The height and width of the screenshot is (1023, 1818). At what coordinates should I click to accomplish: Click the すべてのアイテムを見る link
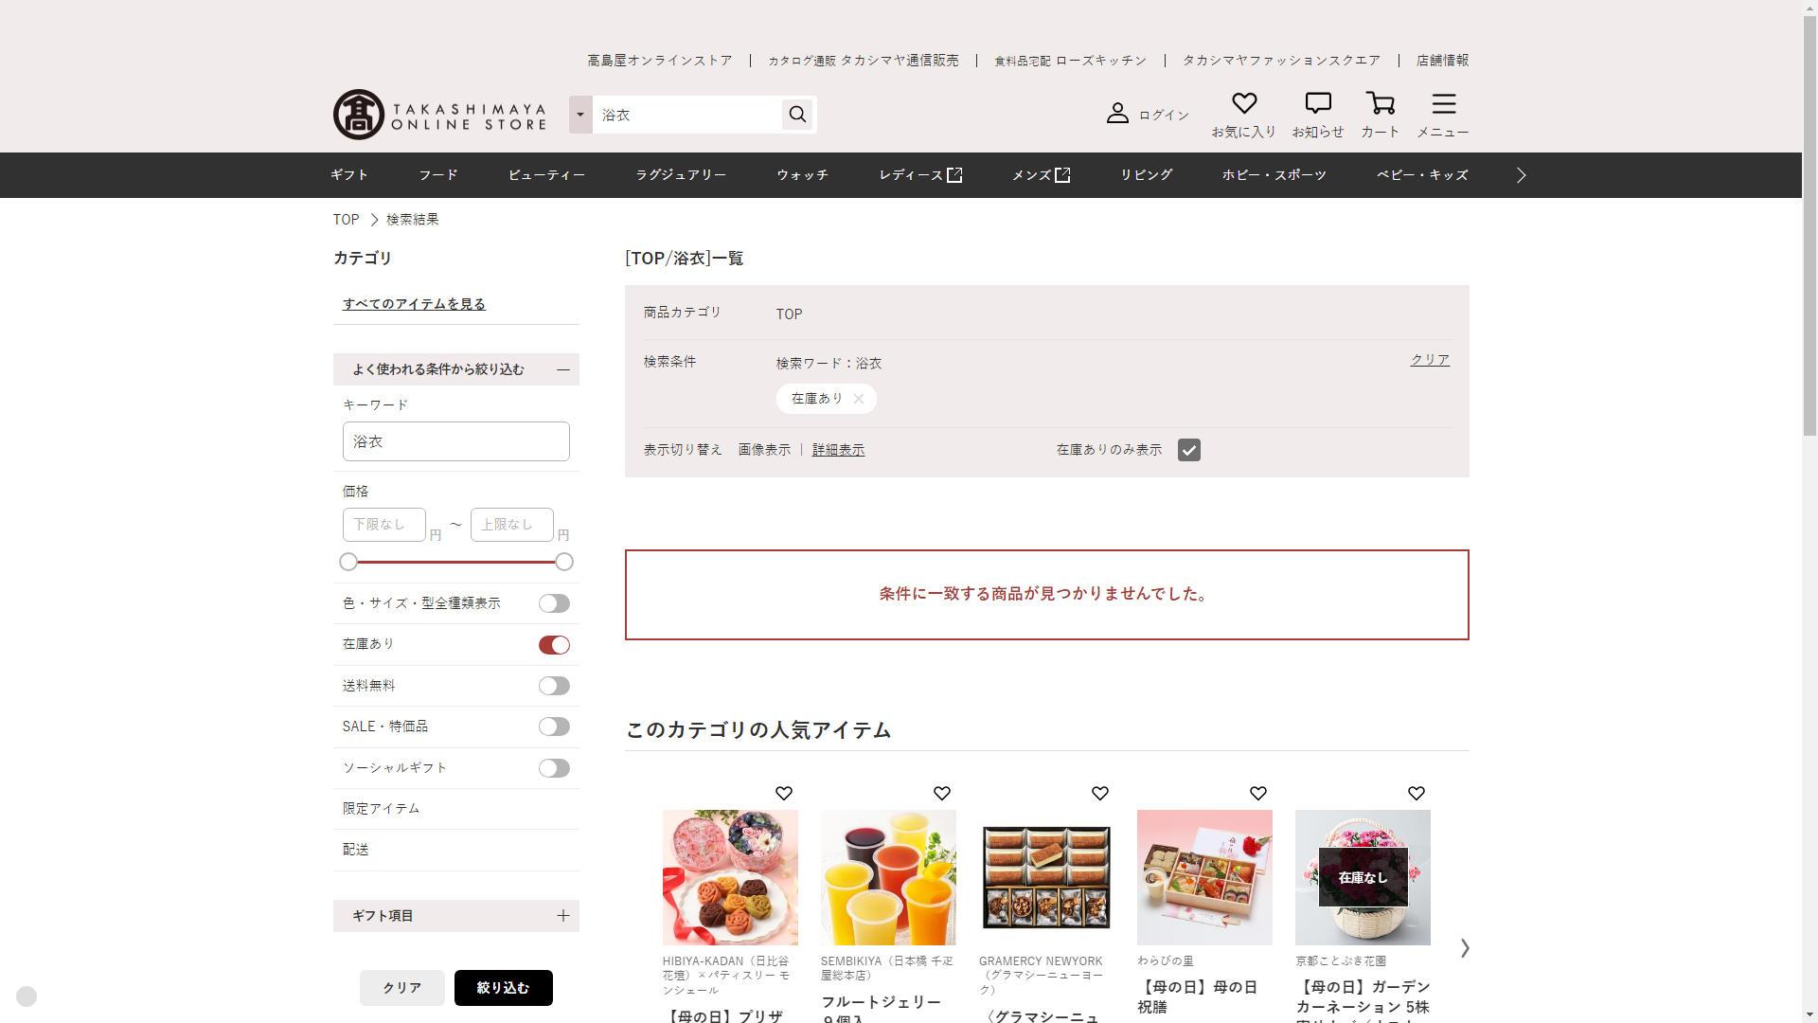point(414,304)
